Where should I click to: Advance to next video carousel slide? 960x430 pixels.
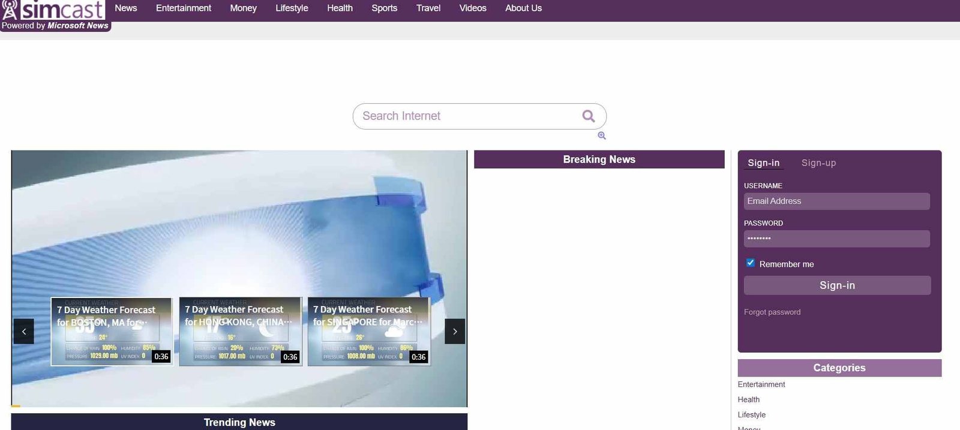click(x=455, y=332)
